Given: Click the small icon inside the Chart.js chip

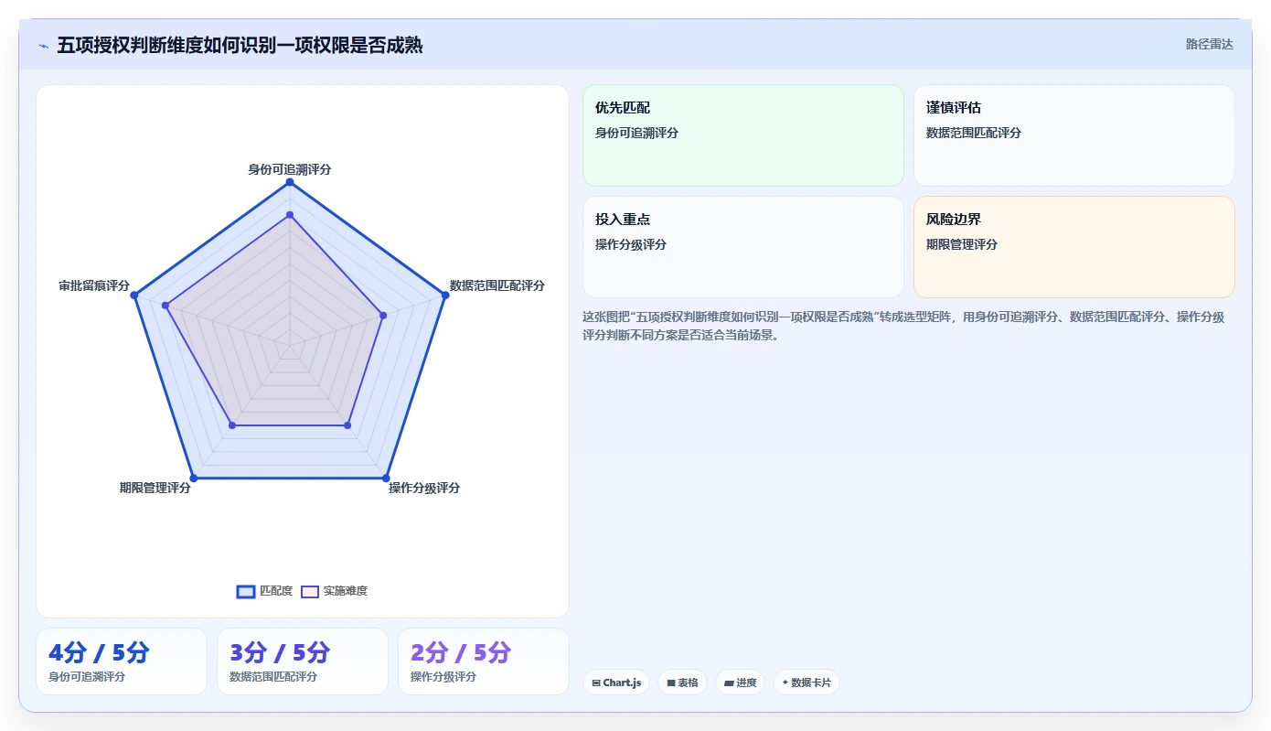Looking at the screenshot, I should point(596,683).
